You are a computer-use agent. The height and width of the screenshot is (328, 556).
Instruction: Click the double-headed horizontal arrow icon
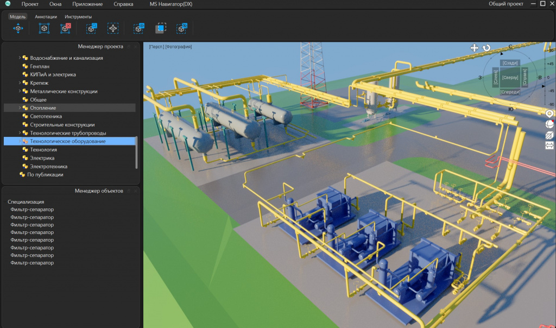pyautogui.click(x=549, y=146)
